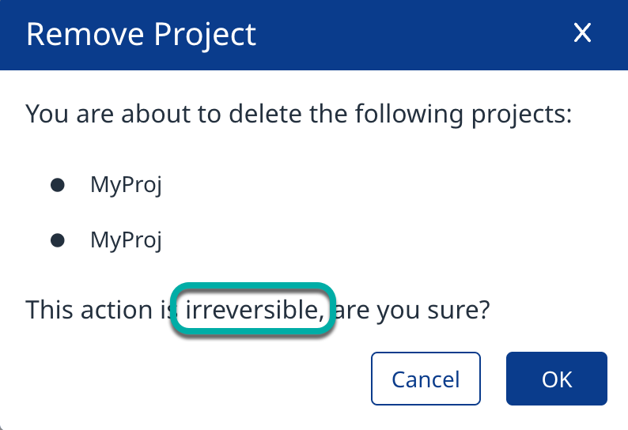The height and width of the screenshot is (430, 628).
Task: Close the Remove Project dialog with X
Action: pos(582,33)
